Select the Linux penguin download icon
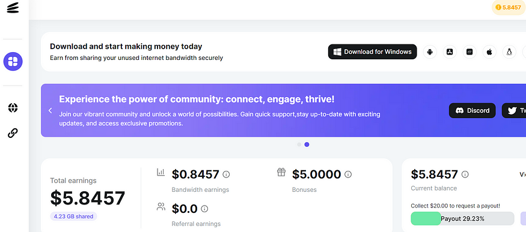 coord(509,52)
